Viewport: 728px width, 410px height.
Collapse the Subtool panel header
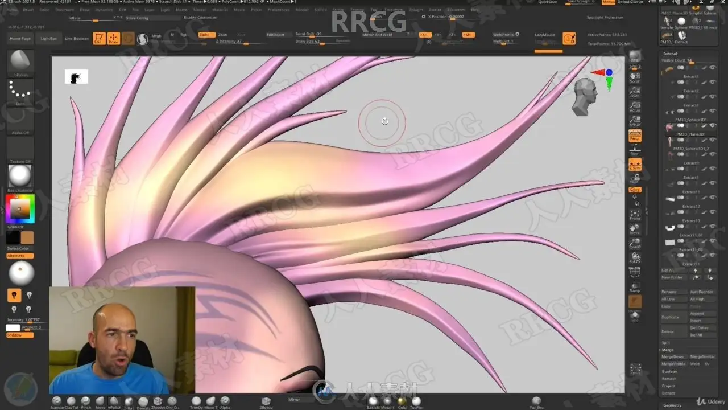pyautogui.click(x=670, y=54)
